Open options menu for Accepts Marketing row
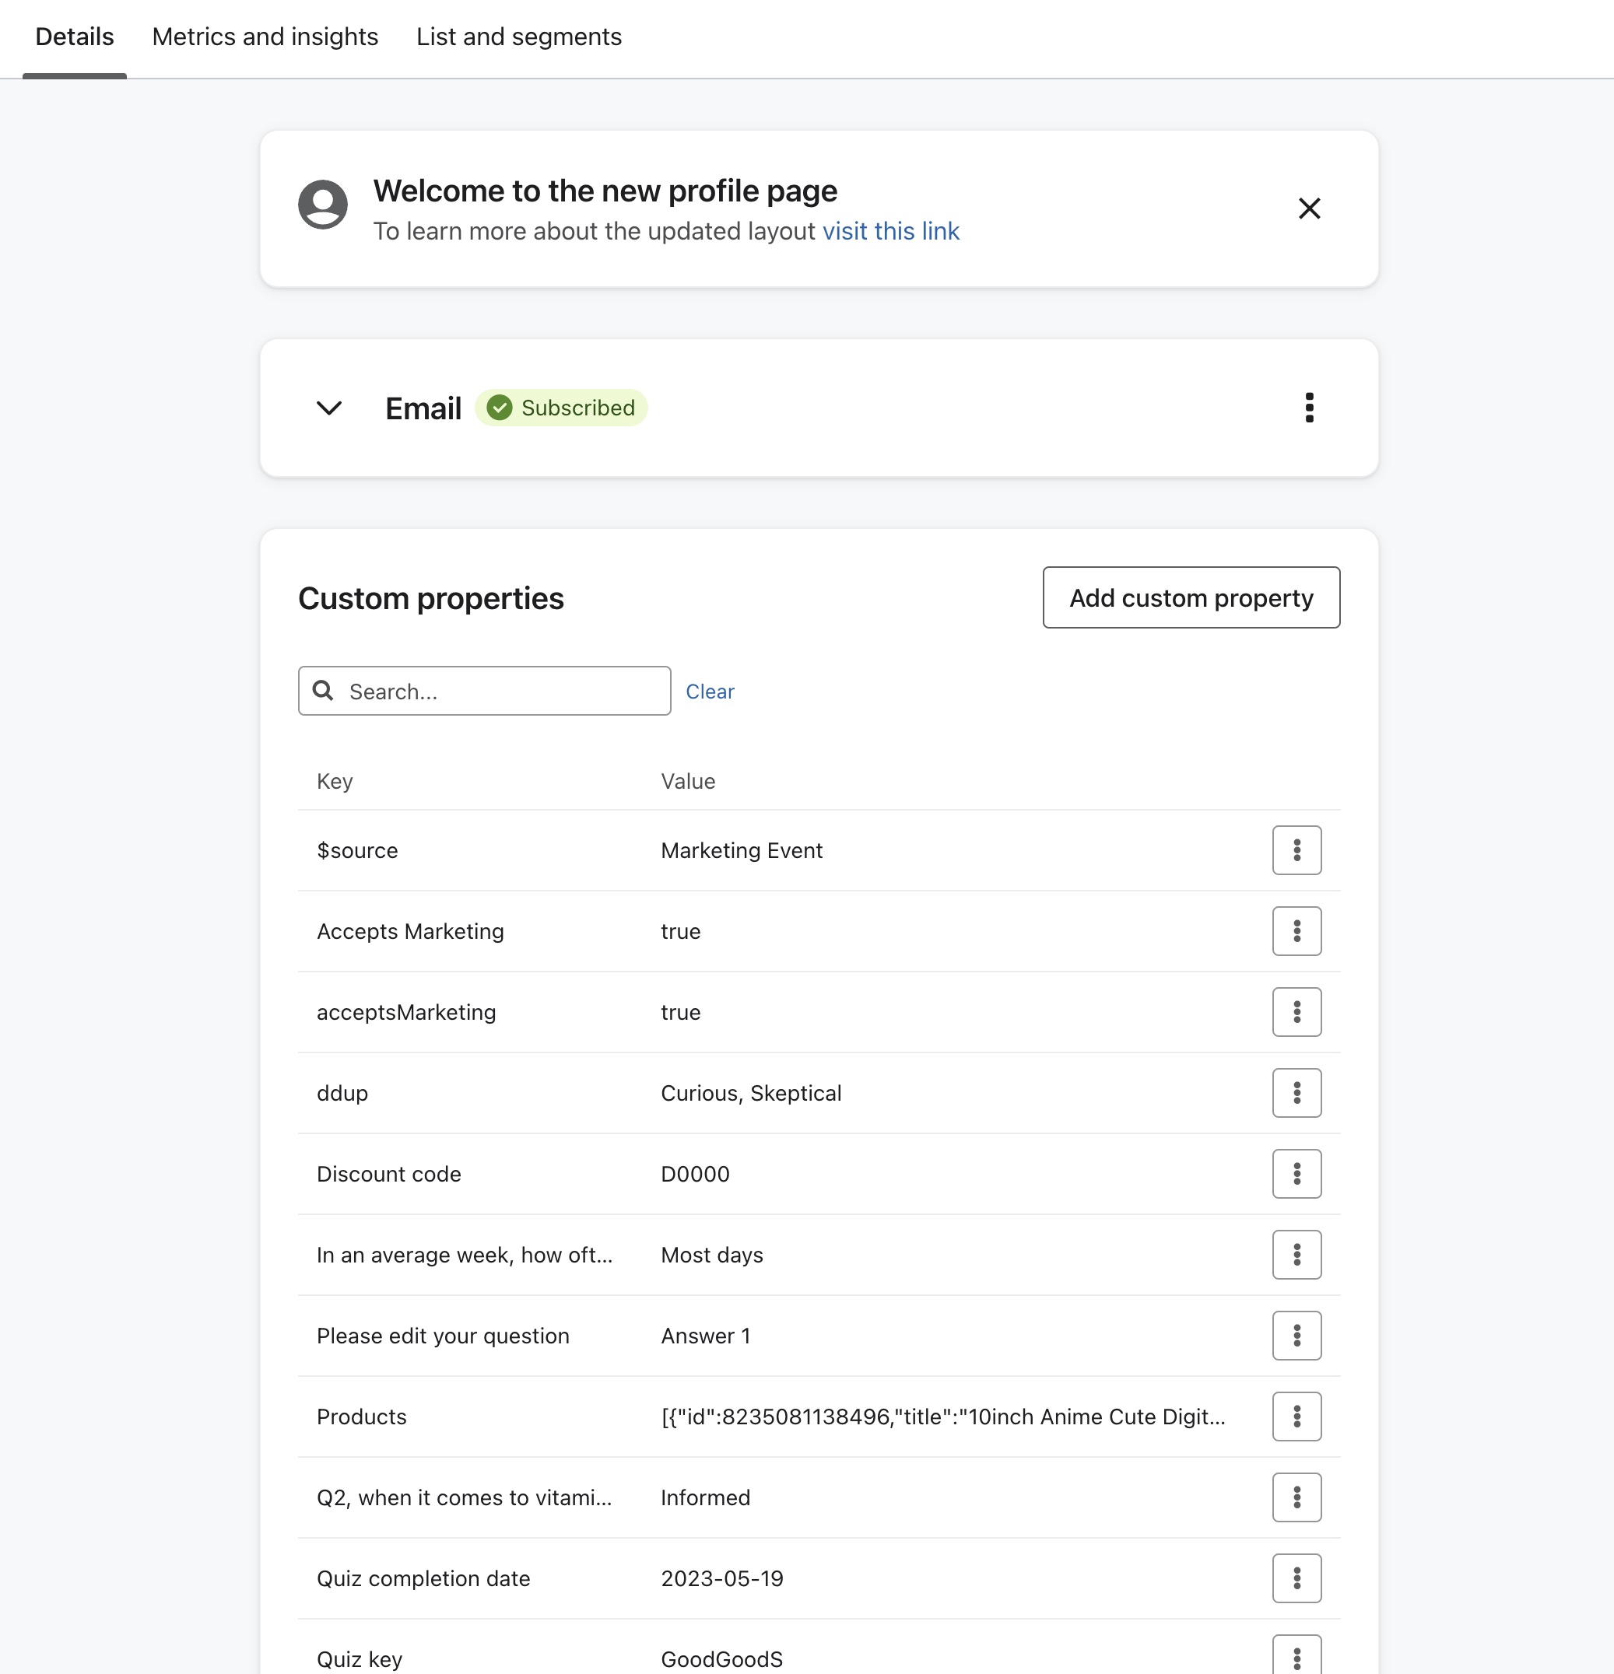 coord(1296,931)
